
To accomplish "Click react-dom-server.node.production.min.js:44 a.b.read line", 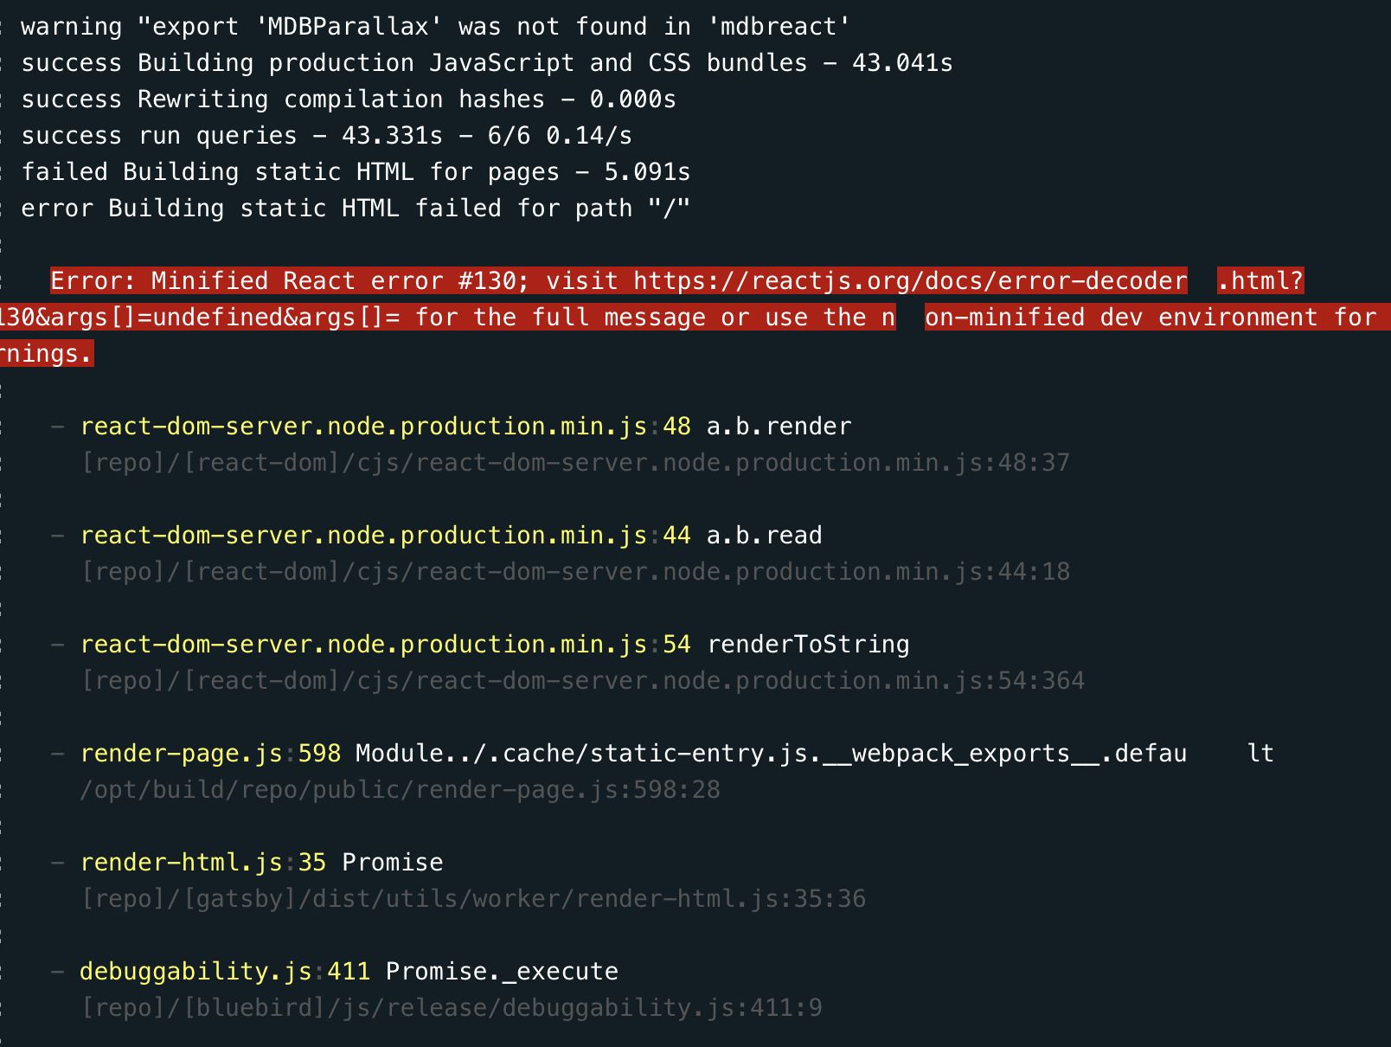I will 451,536.
